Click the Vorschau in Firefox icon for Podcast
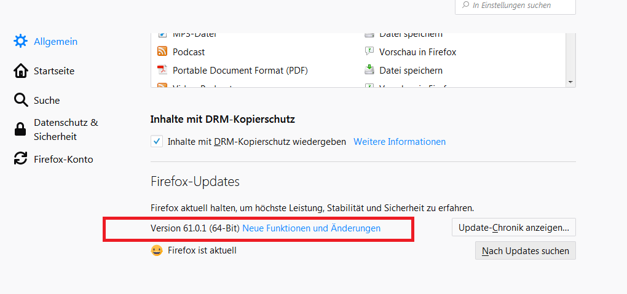Screen dimensions: 627x294 pyautogui.click(x=369, y=52)
